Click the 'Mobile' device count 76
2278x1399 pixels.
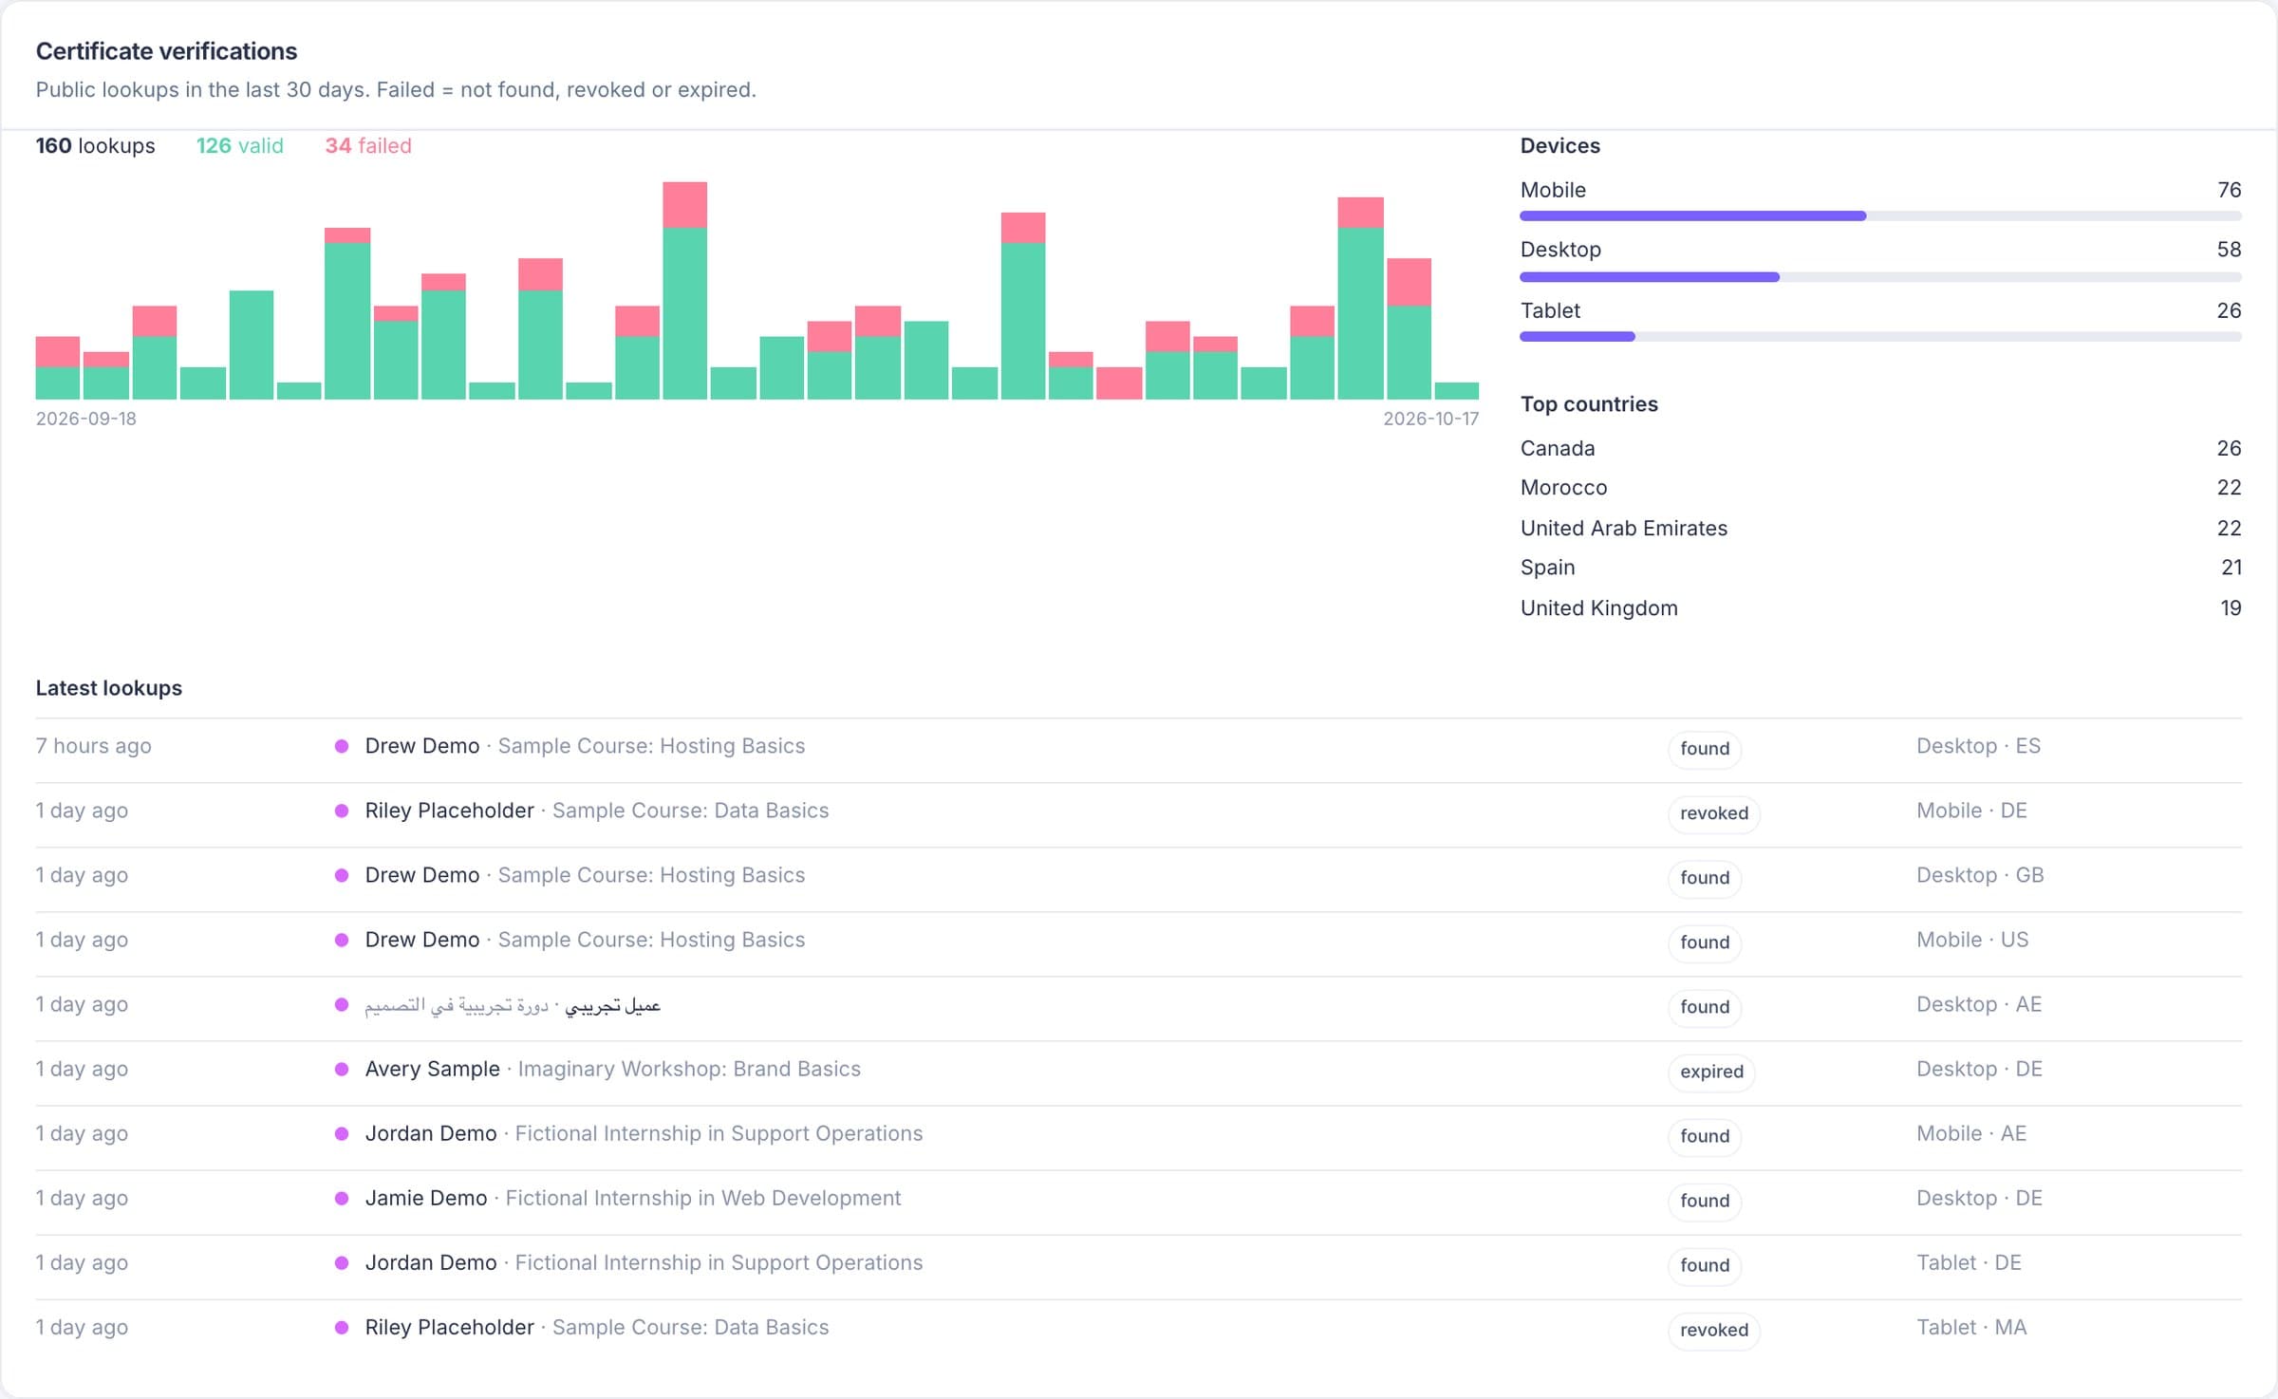[x=2229, y=190]
